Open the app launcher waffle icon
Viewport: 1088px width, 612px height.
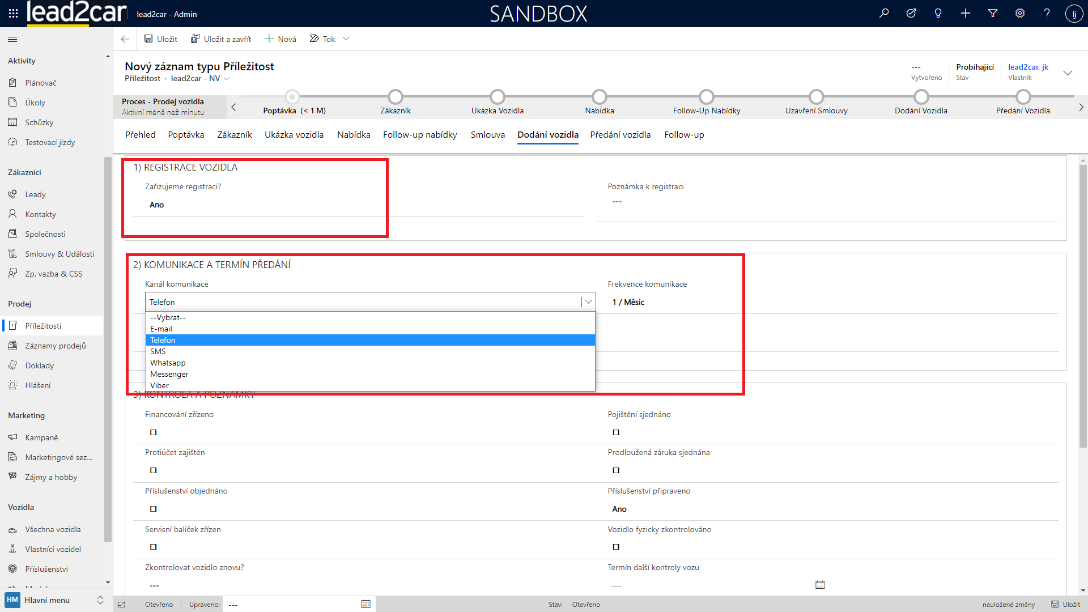[x=13, y=14]
